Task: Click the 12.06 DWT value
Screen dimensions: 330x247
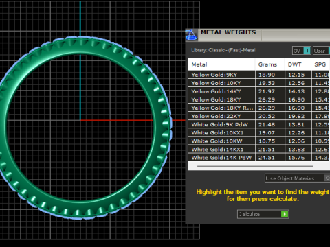Action: 296,141
